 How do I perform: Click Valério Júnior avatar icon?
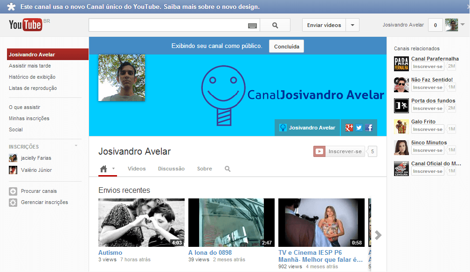click(13, 170)
